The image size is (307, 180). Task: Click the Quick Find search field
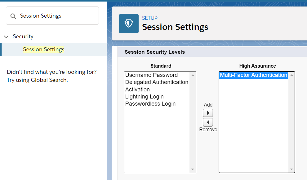tap(52, 16)
